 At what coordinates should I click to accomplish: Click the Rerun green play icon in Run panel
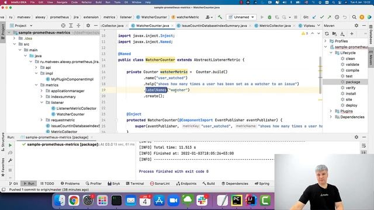[x=11, y=145]
